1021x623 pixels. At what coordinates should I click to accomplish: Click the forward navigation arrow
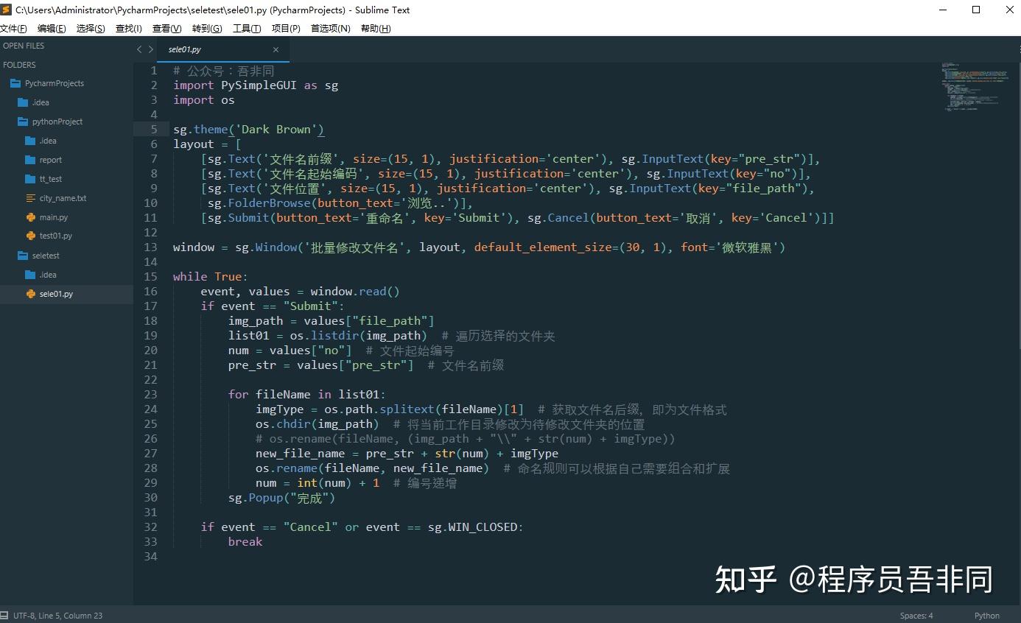click(x=151, y=49)
